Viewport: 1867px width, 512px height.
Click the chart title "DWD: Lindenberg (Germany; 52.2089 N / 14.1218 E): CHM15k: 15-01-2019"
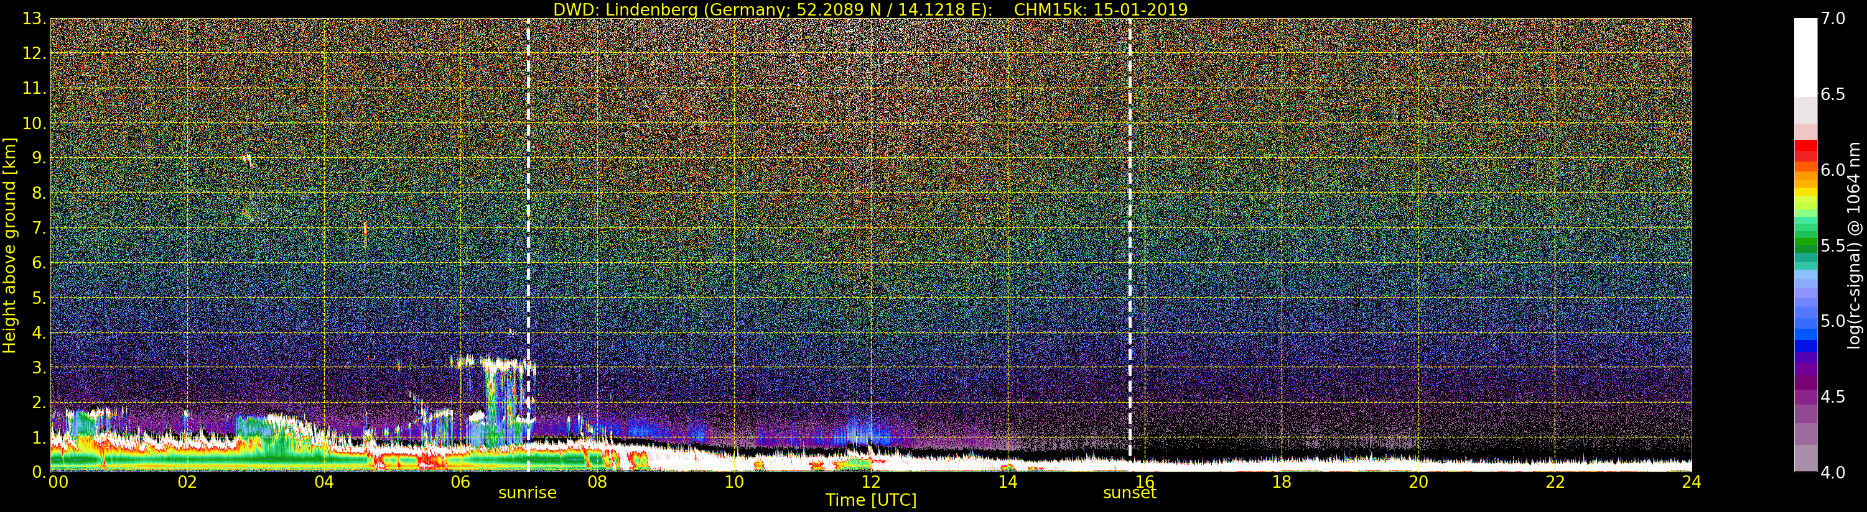[870, 9]
